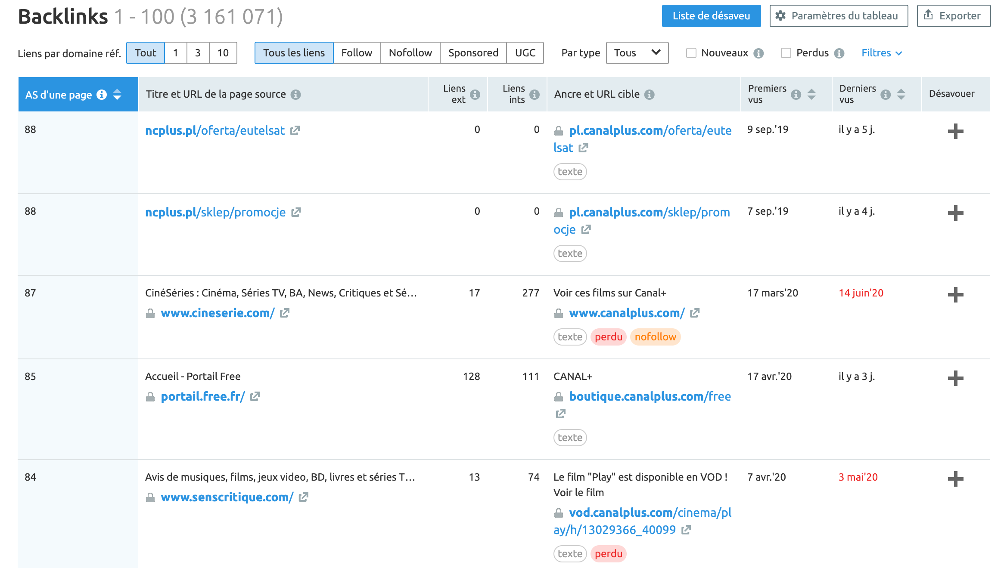Open external link icon beside www.cineserie.com

(x=284, y=313)
